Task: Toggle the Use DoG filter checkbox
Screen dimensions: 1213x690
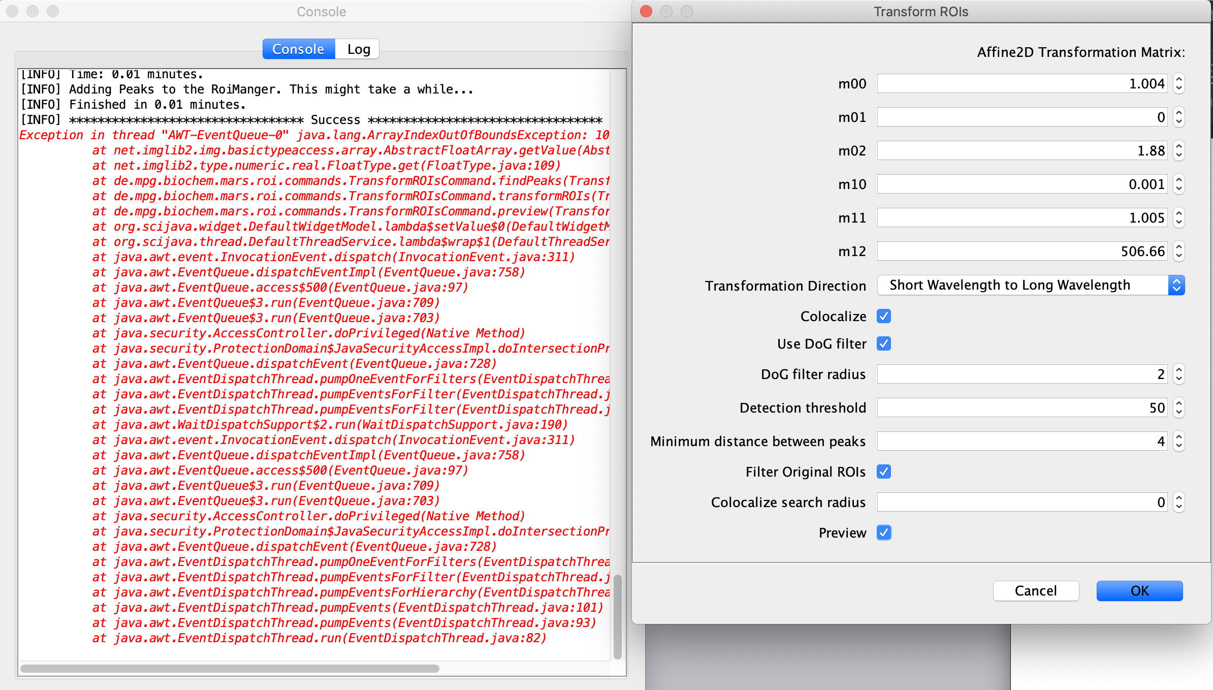Action: point(884,343)
